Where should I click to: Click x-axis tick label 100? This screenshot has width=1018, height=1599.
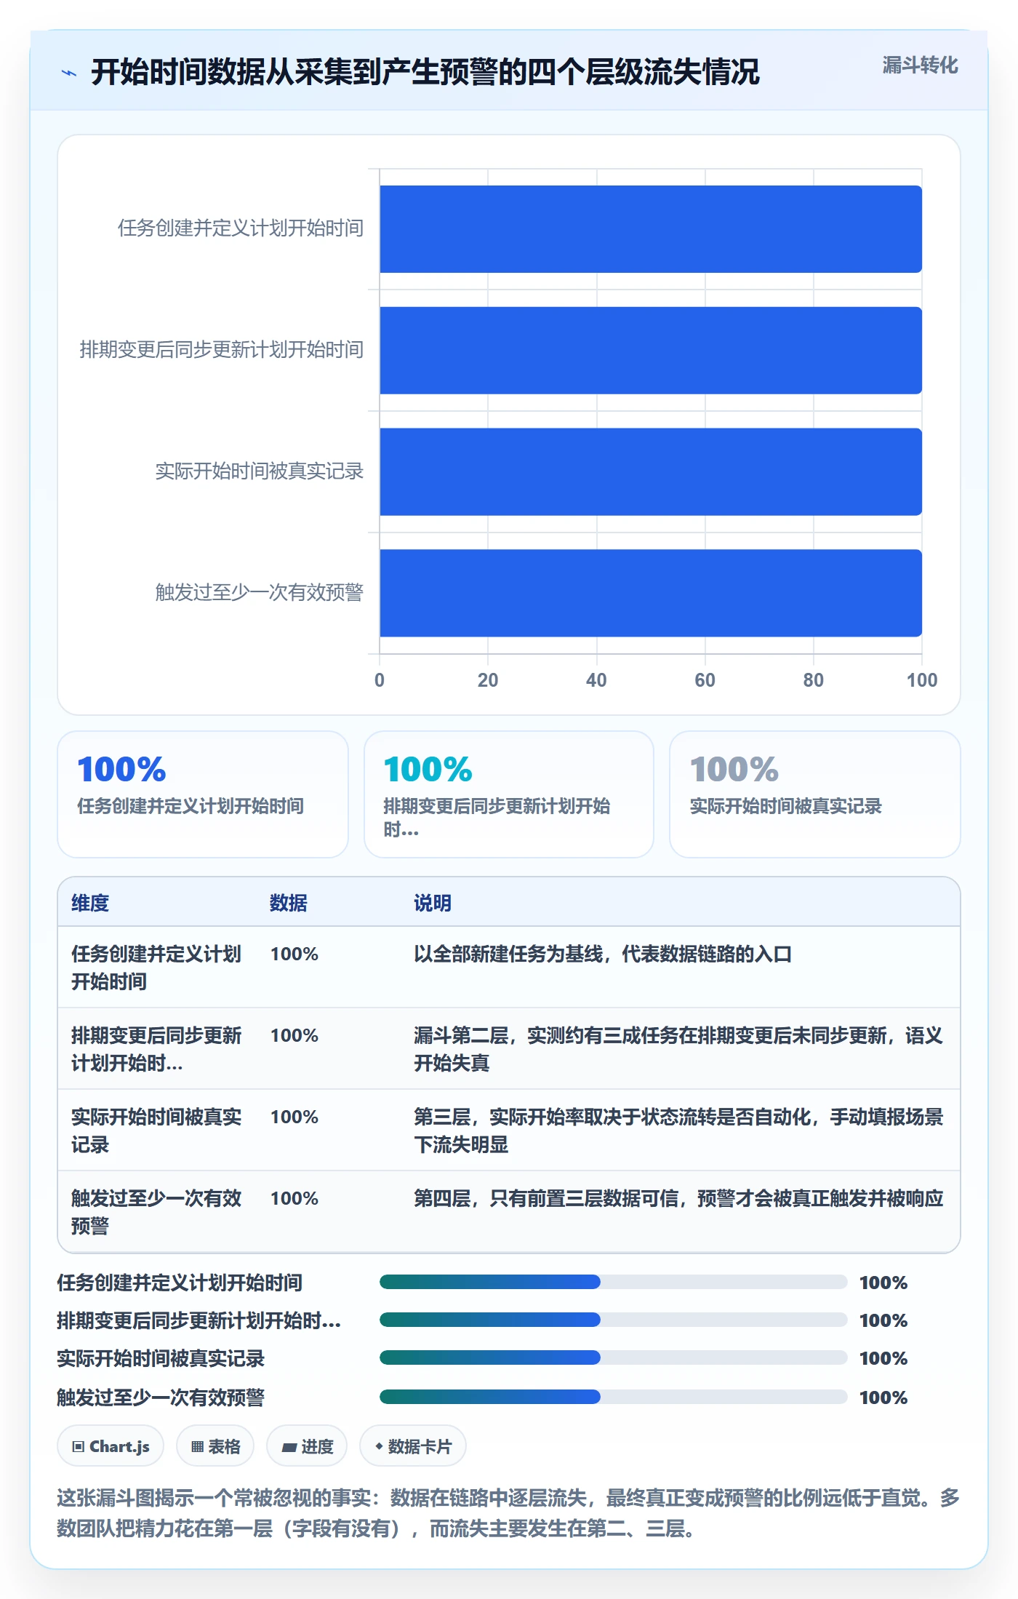[921, 680]
